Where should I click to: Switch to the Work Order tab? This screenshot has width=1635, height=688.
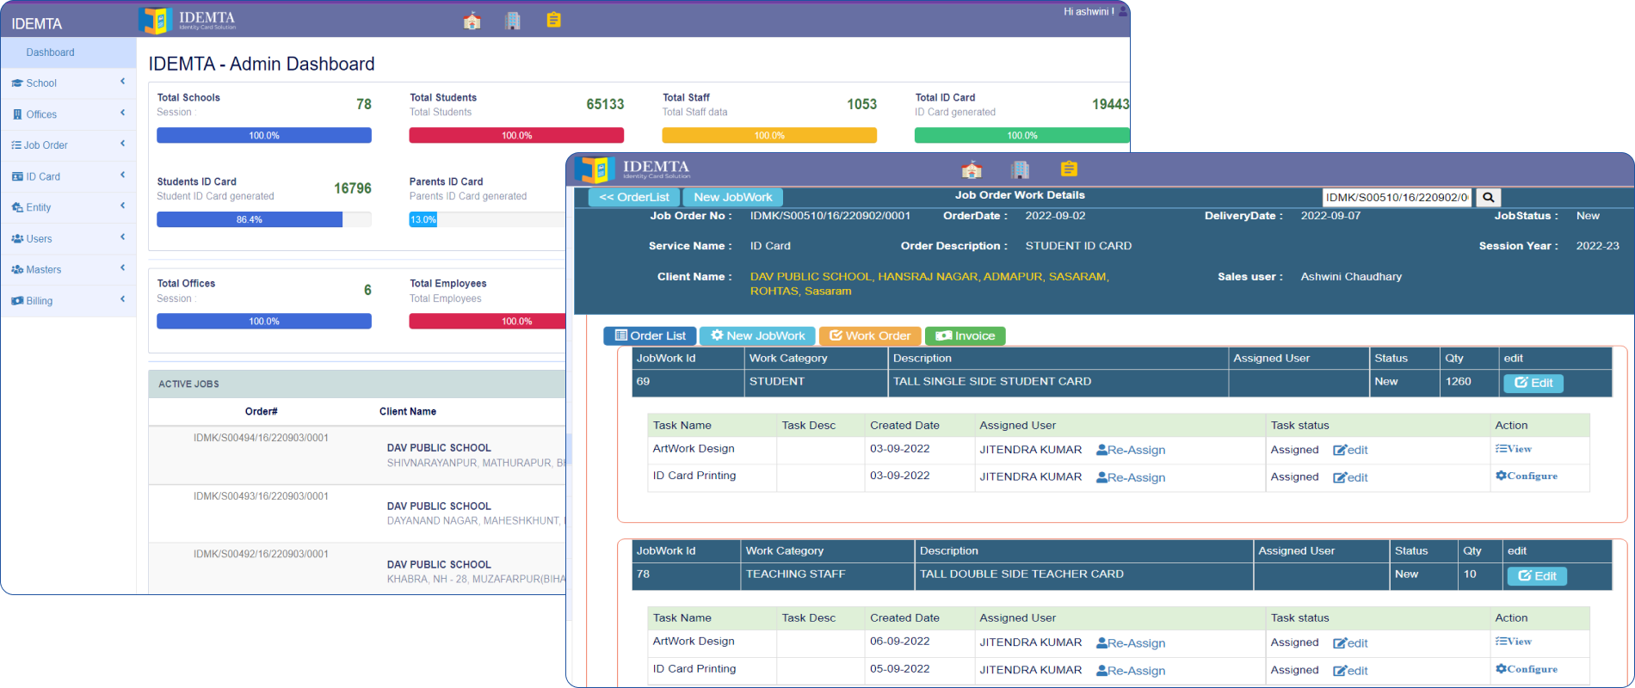[x=869, y=336]
